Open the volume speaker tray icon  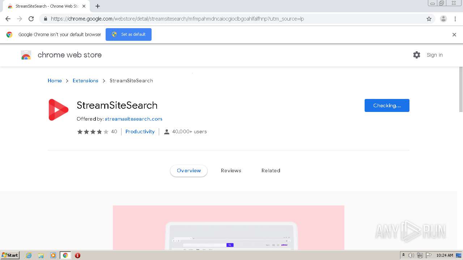pos(411,255)
